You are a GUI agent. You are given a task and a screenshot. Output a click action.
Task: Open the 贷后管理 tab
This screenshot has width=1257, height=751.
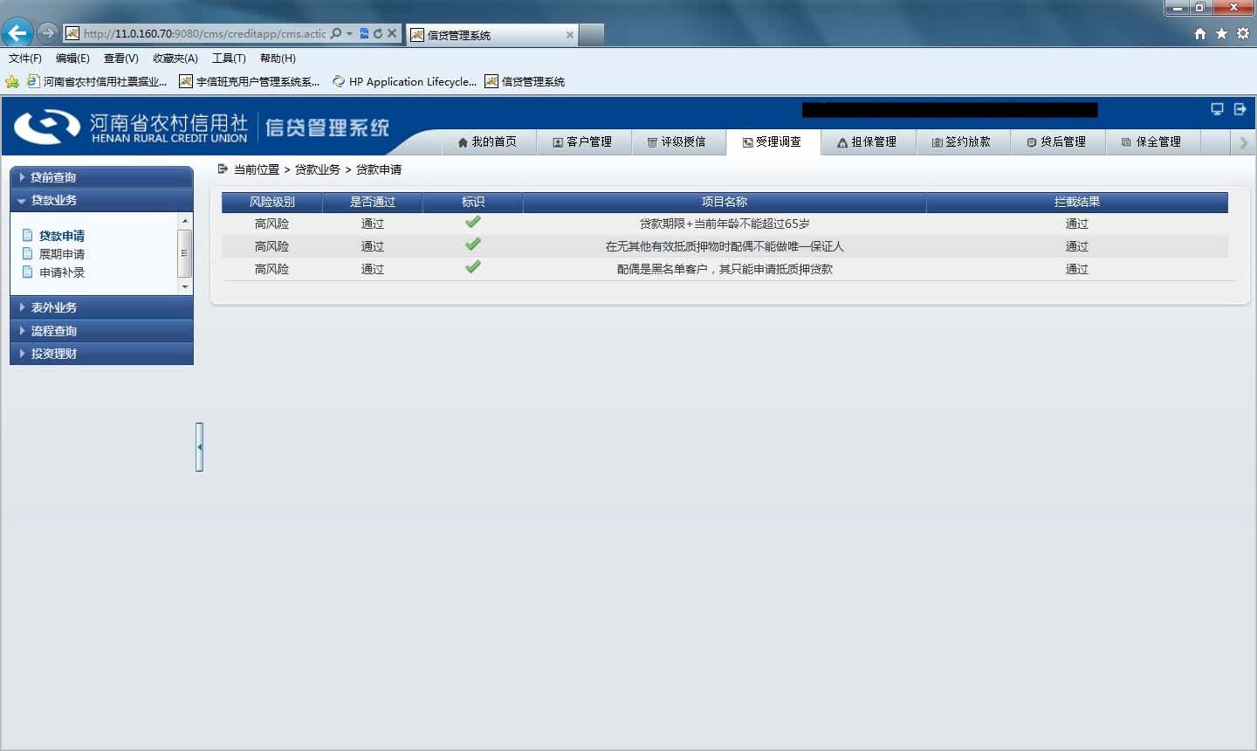pos(1057,141)
